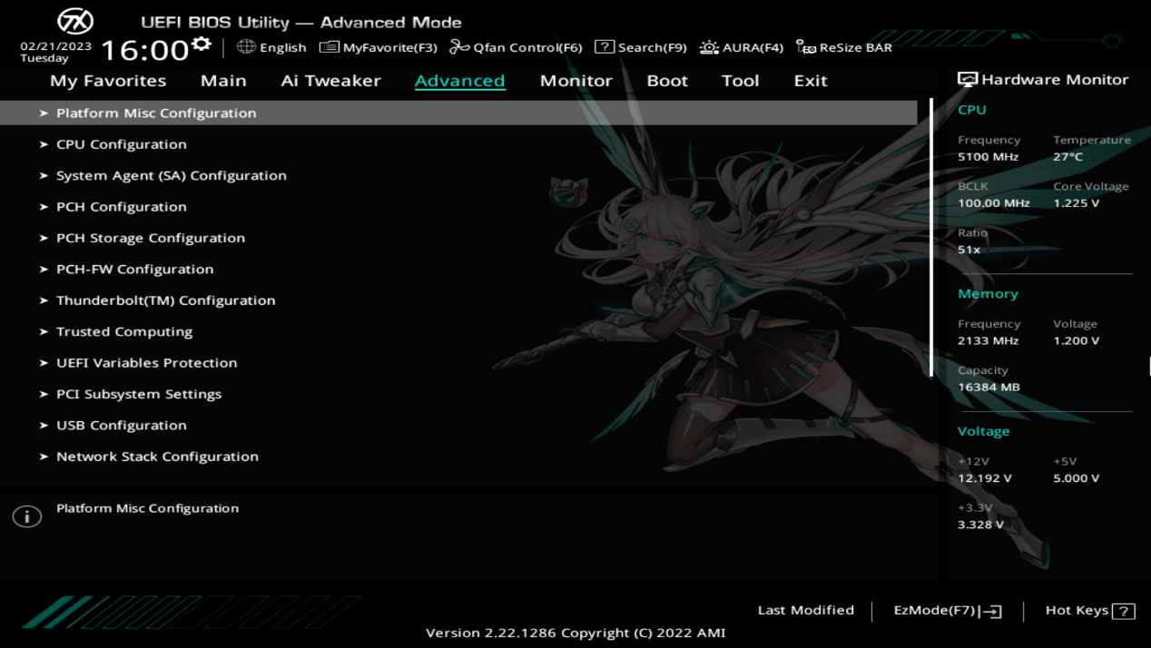Go to the Boot tab
The image size is (1151, 648).
[x=667, y=81]
